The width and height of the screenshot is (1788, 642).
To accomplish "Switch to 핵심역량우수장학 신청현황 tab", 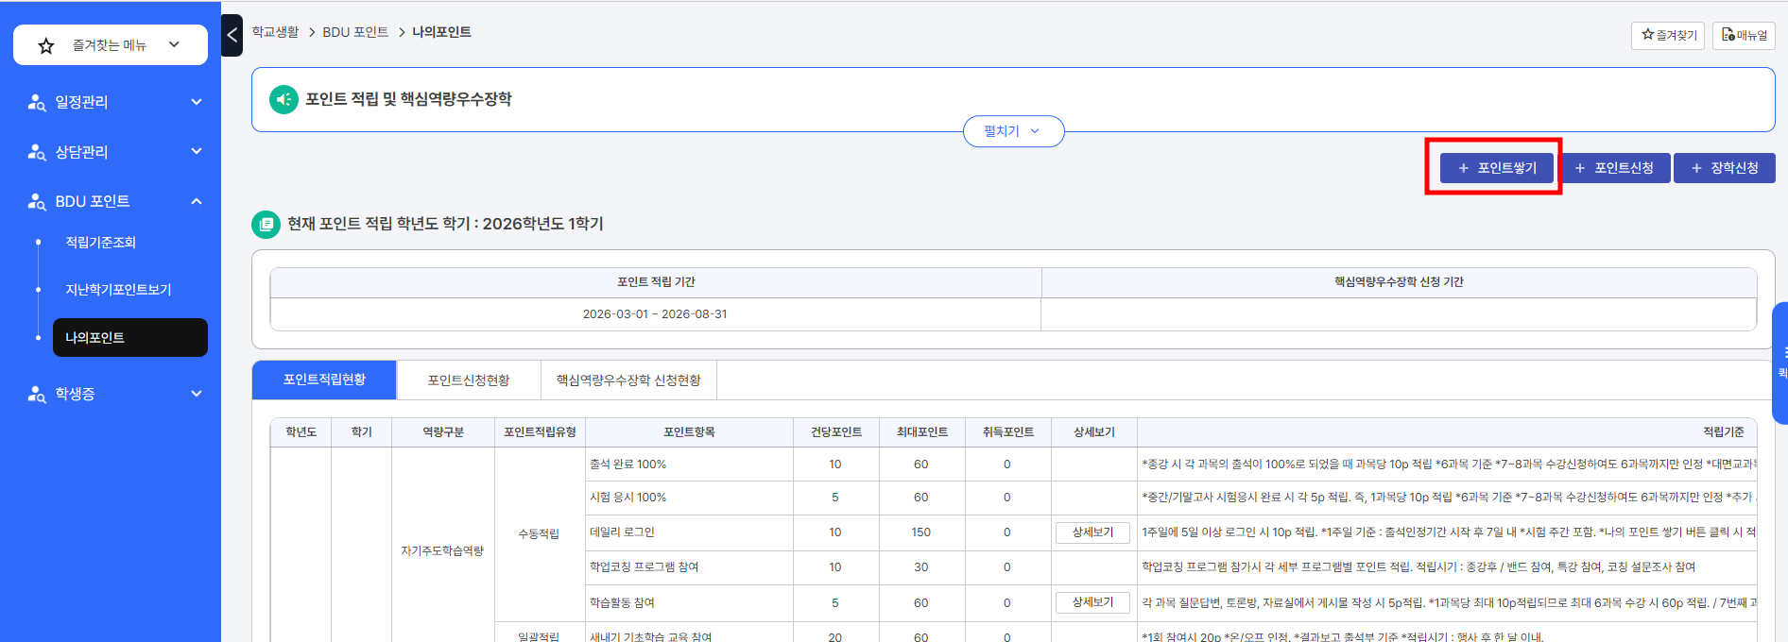I will pos(628,380).
